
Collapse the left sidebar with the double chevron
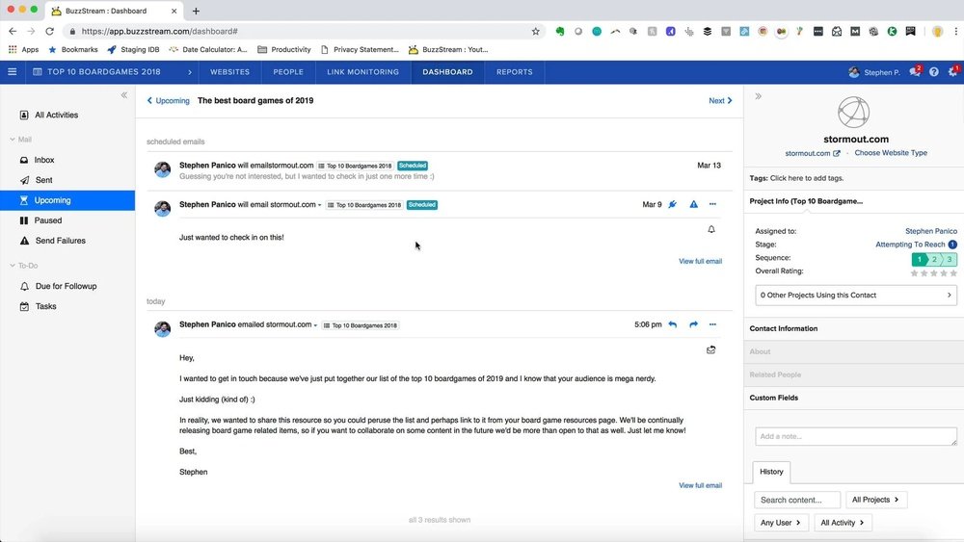[124, 95]
